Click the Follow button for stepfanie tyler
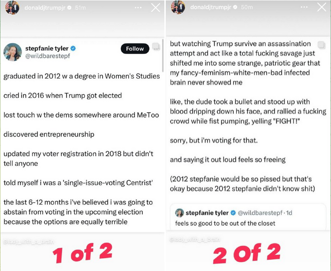Screen dimensions: 331x271 coord(134,49)
